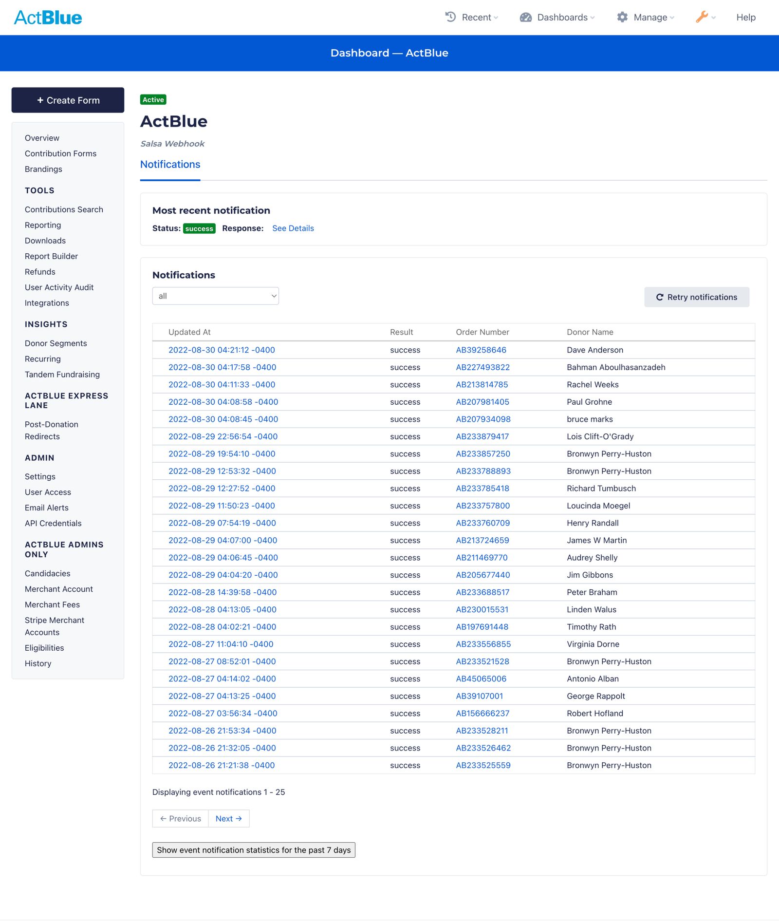Click the Create Form button
The image size is (779, 923).
(x=68, y=100)
